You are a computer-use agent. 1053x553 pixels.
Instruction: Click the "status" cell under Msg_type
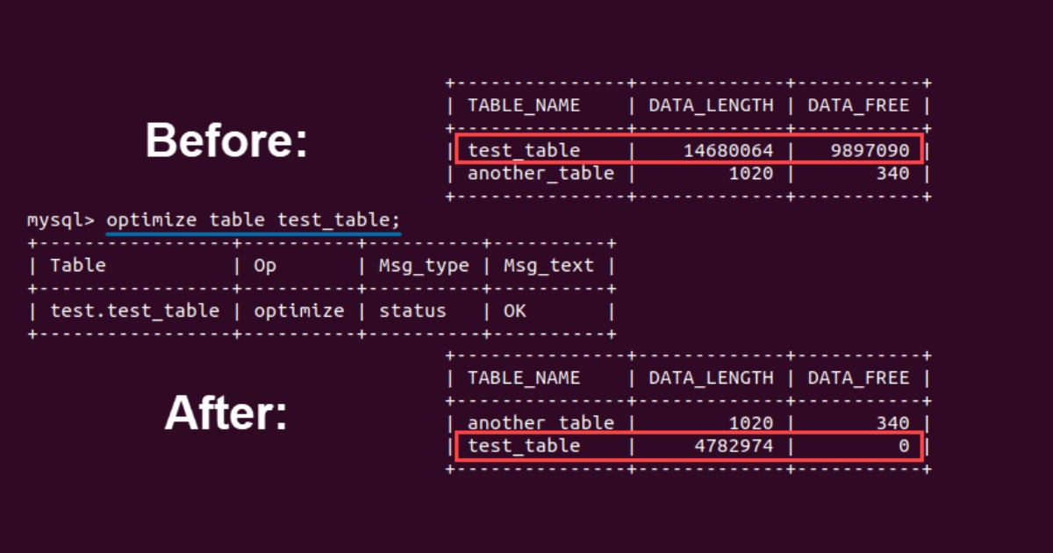point(412,311)
